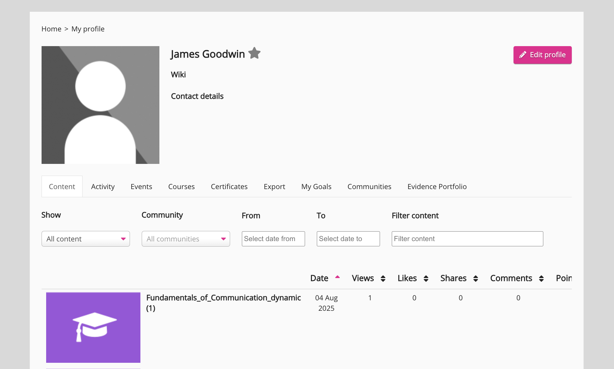Open the 'Select date from' picker
This screenshot has width=614, height=369.
pyautogui.click(x=273, y=239)
